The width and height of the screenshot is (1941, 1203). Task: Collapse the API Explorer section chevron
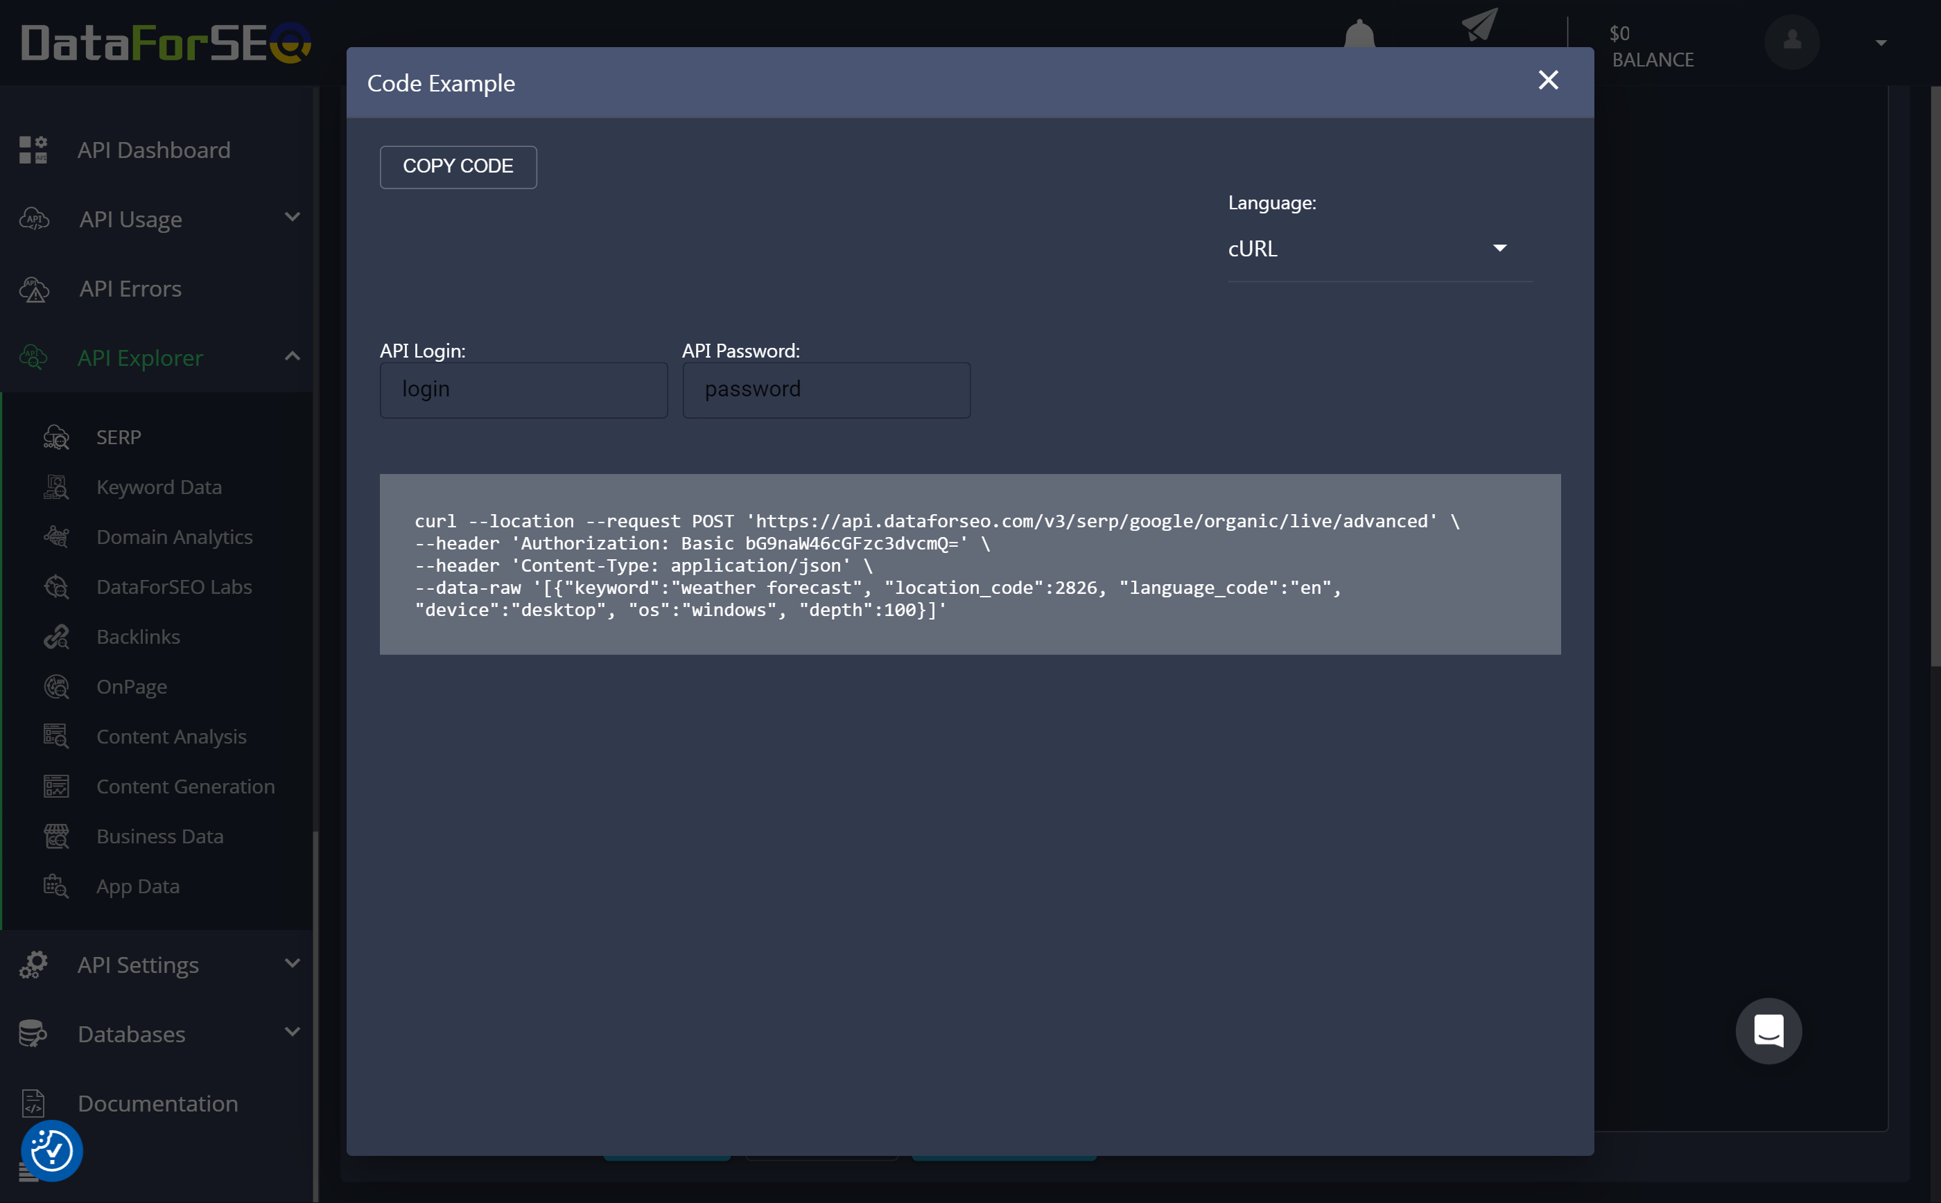[292, 356]
